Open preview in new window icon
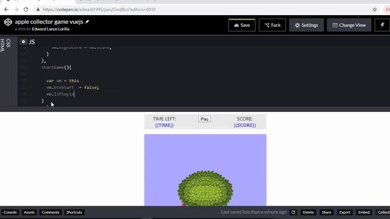This screenshot has width=390, height=219. click(294, 212)
